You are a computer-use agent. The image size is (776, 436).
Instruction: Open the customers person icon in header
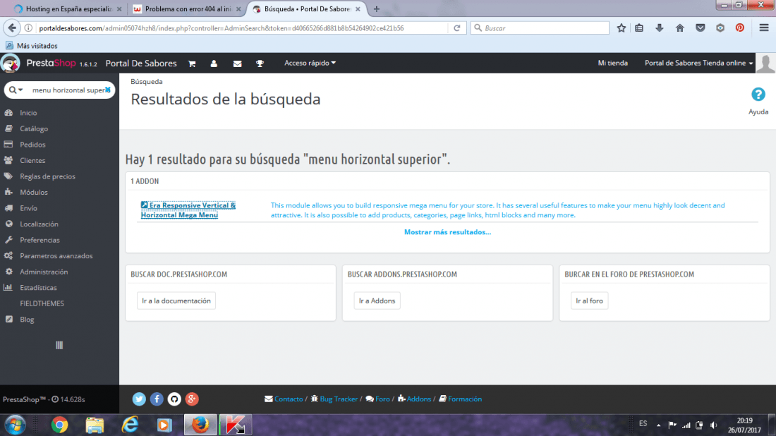click(214, 63)
